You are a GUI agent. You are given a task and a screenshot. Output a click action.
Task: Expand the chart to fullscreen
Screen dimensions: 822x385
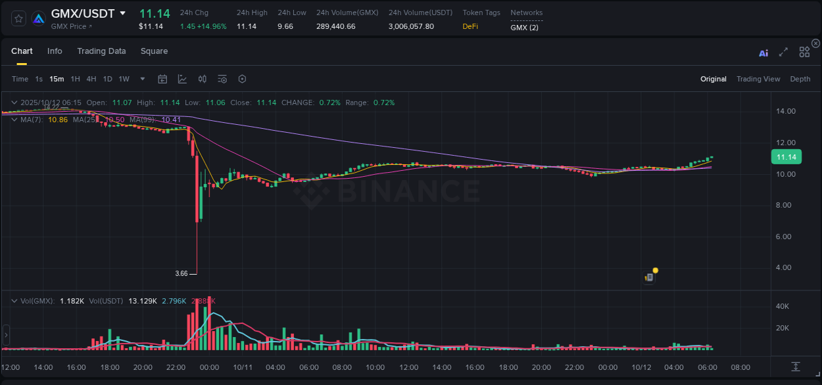(781, 51)
